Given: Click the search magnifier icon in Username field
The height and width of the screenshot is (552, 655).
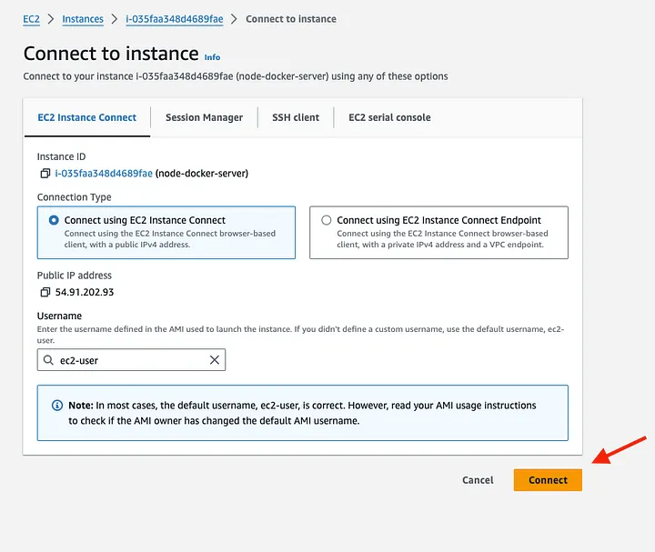Looking at the screenshot, I should [48, 360].
